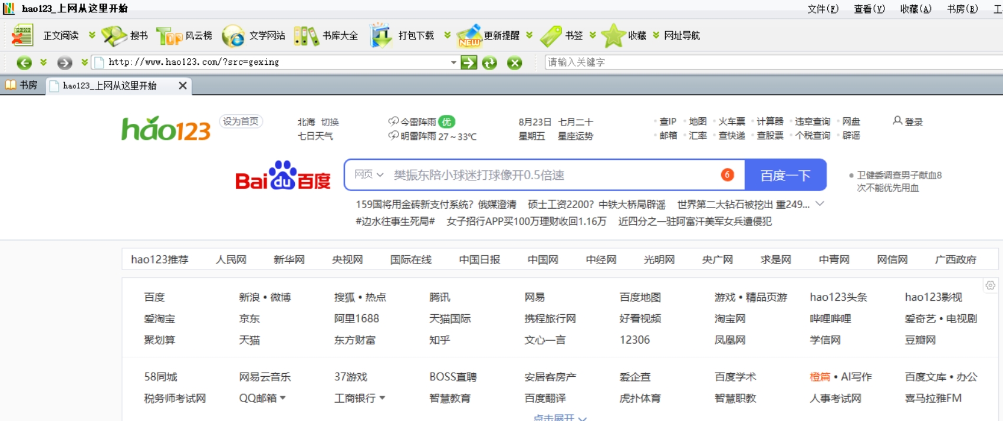This screenshot has width=1003, height=421.
Task: Open the 文学网站 globe icon
Action: tap(233, 36)
